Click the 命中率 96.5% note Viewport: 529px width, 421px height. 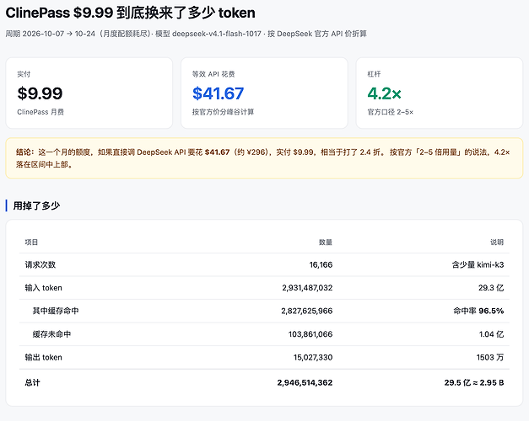coord(478,311)
